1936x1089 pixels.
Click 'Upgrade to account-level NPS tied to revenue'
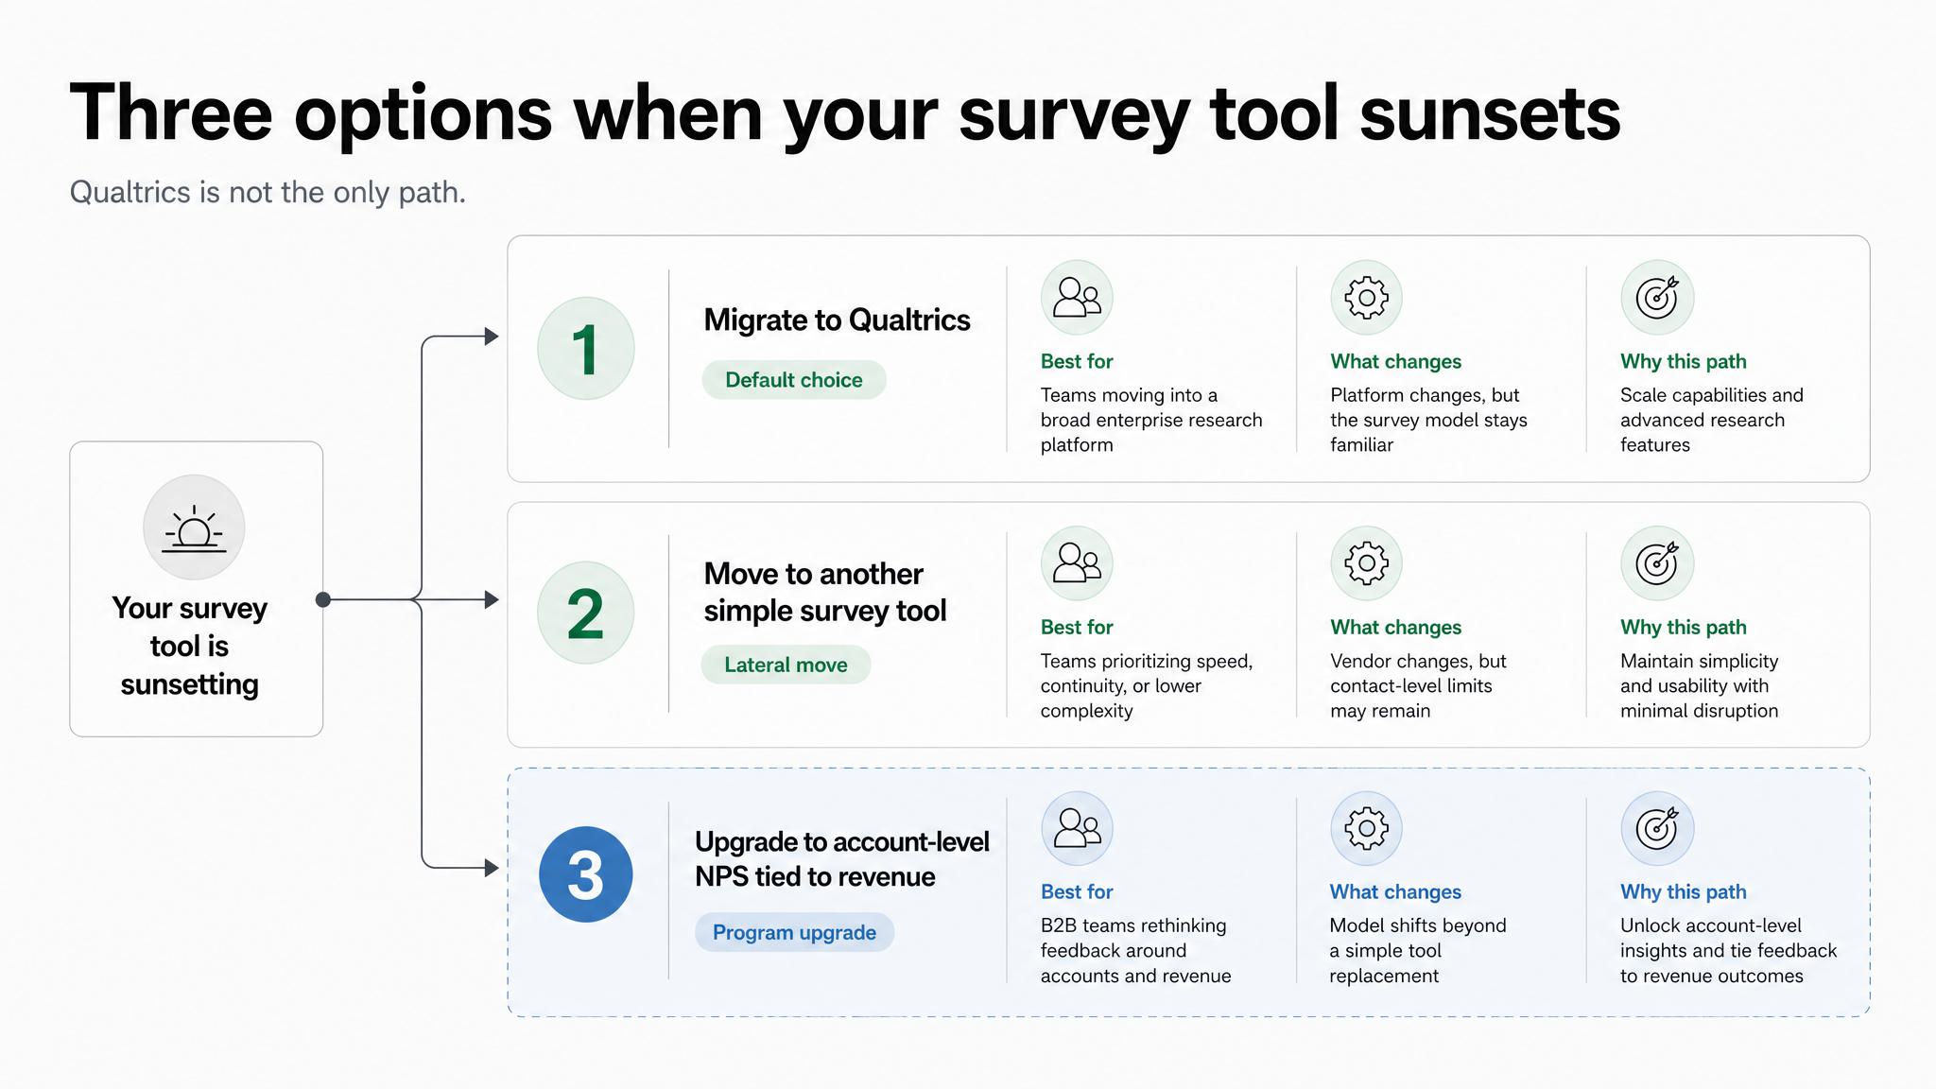click(x=842, y=859)
